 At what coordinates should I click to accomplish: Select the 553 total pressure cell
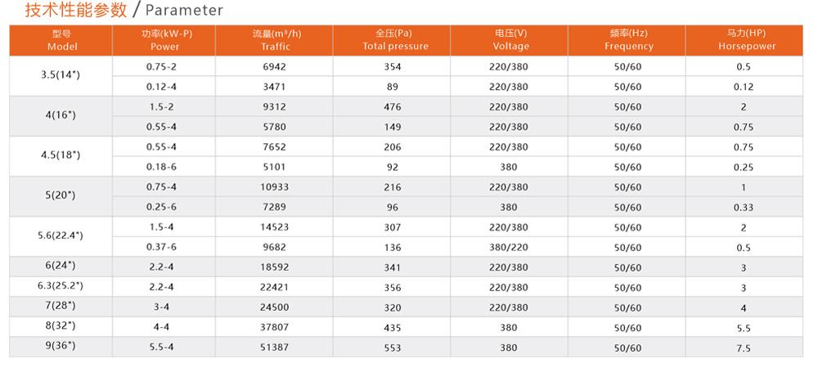click(393, 348)
